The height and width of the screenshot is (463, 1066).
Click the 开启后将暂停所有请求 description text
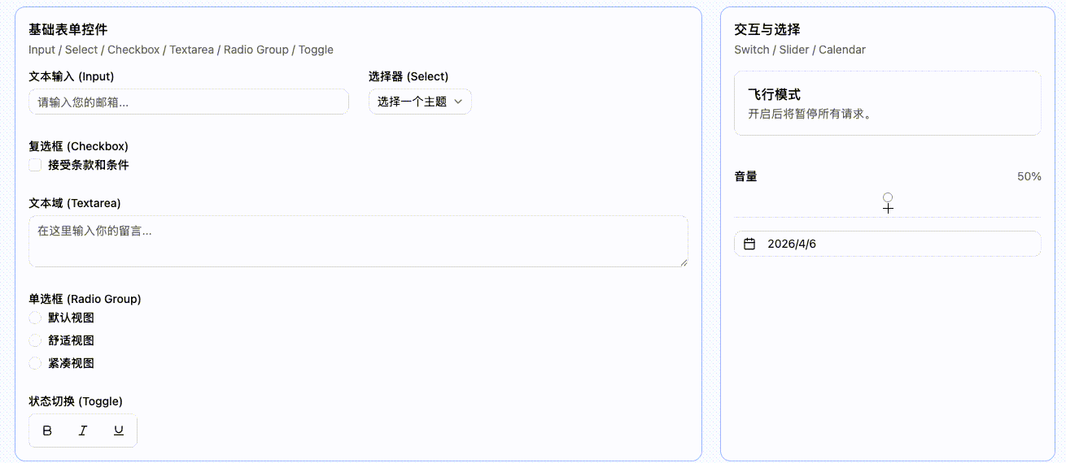(810, 115)
